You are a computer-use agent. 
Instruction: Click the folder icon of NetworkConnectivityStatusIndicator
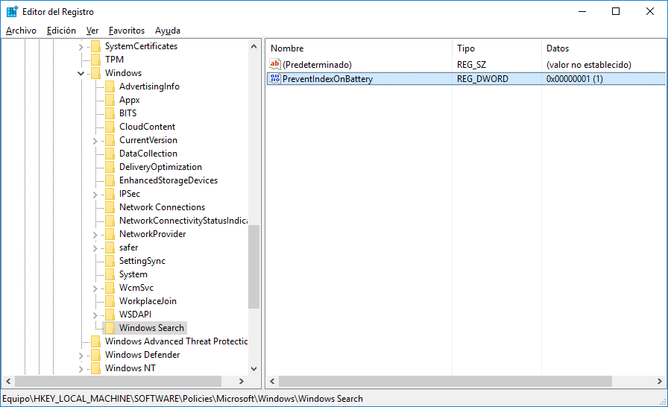(x=110, y=221)
